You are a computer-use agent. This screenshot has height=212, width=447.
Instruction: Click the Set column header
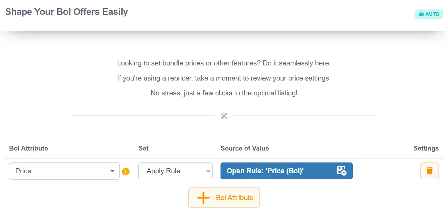coord(143,148)
